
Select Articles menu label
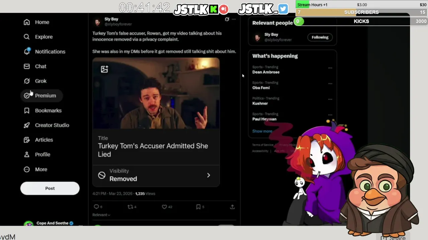click(44, 140)
